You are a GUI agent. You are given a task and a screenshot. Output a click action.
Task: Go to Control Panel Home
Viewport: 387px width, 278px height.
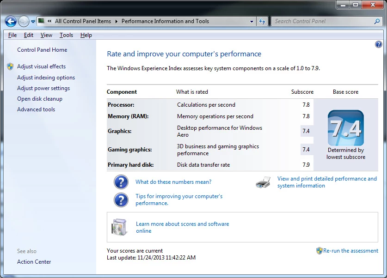click(42, 50)
